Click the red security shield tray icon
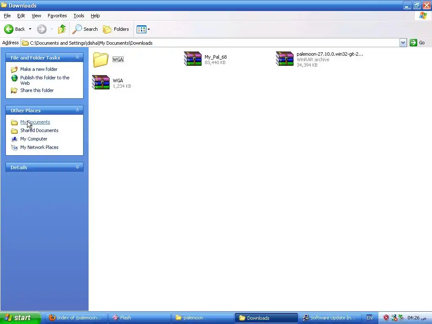Viewport: 432px width, 324px height. click(386, 318)
